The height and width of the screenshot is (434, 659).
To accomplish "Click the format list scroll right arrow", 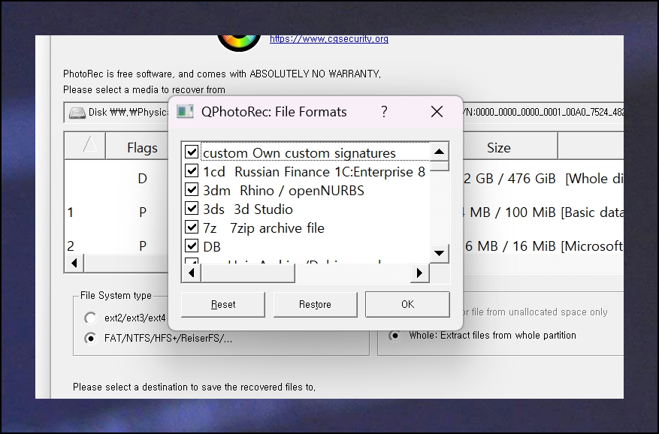I will pyautogui.click(x=419, y=273).
